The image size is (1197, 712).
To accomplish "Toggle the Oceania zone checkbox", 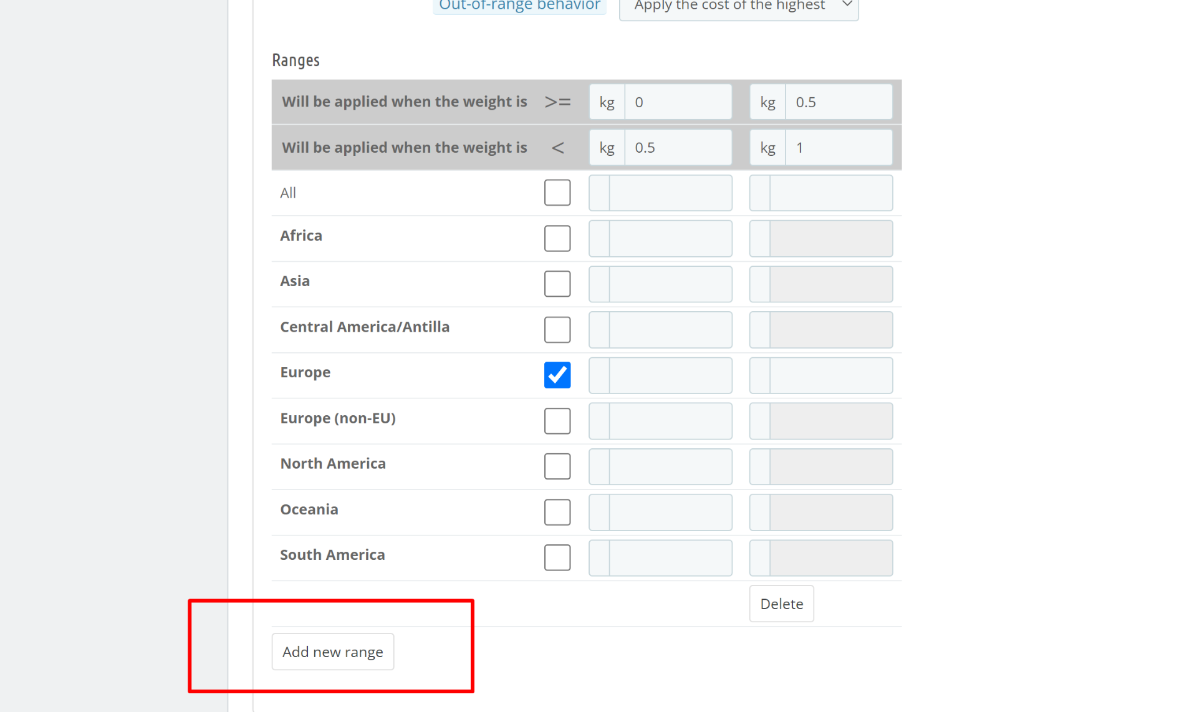I will pyautogui.click(x=557, y=512).
